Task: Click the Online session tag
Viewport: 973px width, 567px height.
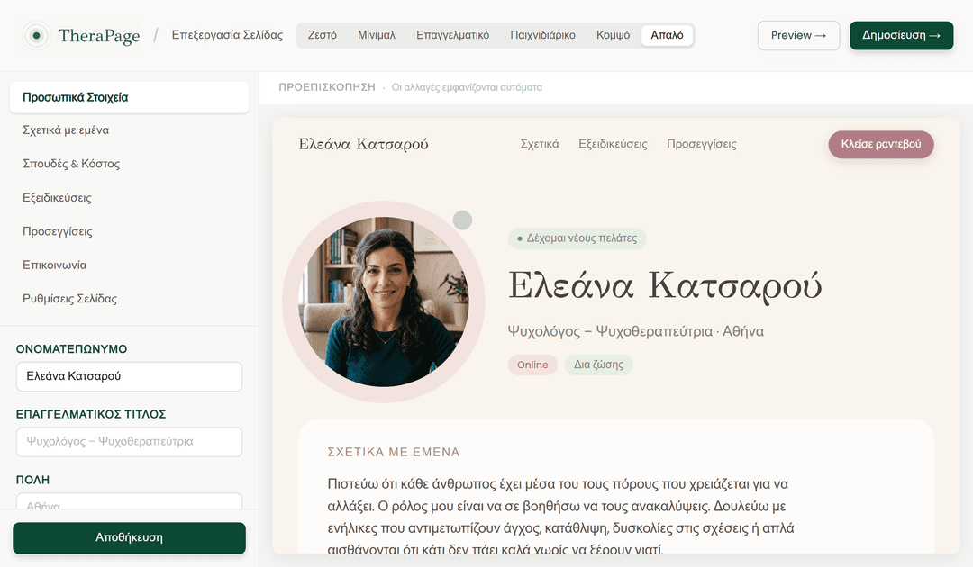Action: (x=532, y=364)
